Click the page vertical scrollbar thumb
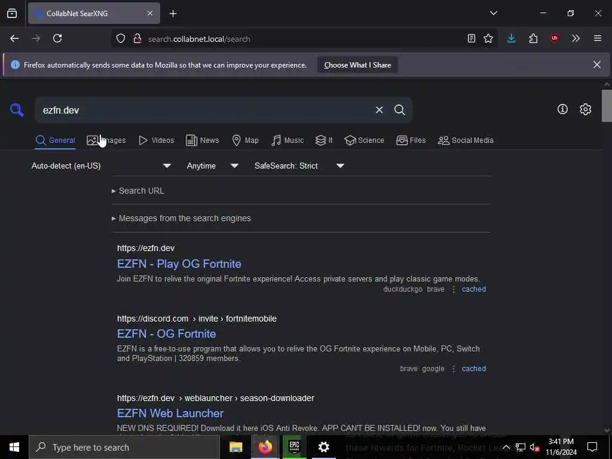Screen dimensions: 612x459 [x=607, y=106]
